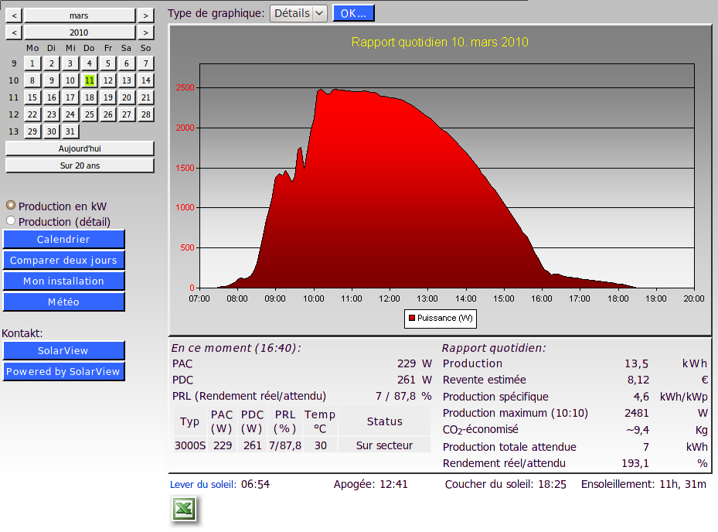The width and height of the screenshot is (718, 532).
Task: Click the CO2-économisé value ~9,4
Action: (638, 430)
